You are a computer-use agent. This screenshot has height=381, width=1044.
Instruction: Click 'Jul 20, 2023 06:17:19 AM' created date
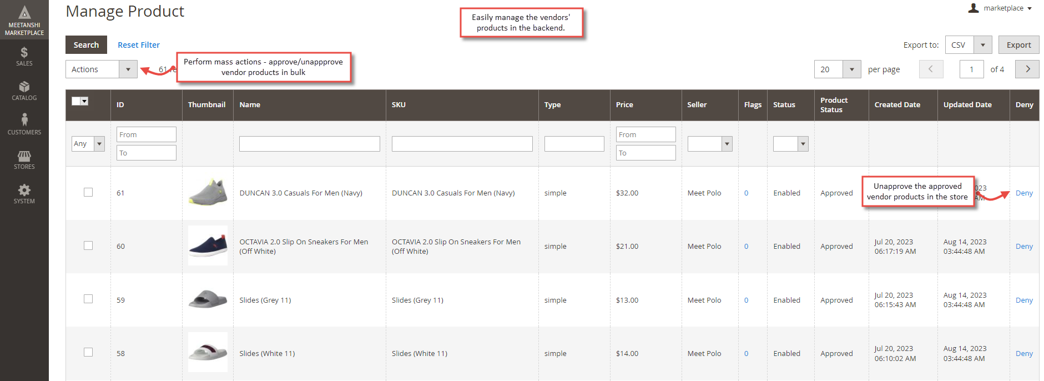pyautogui.click(x=895, y=247)
